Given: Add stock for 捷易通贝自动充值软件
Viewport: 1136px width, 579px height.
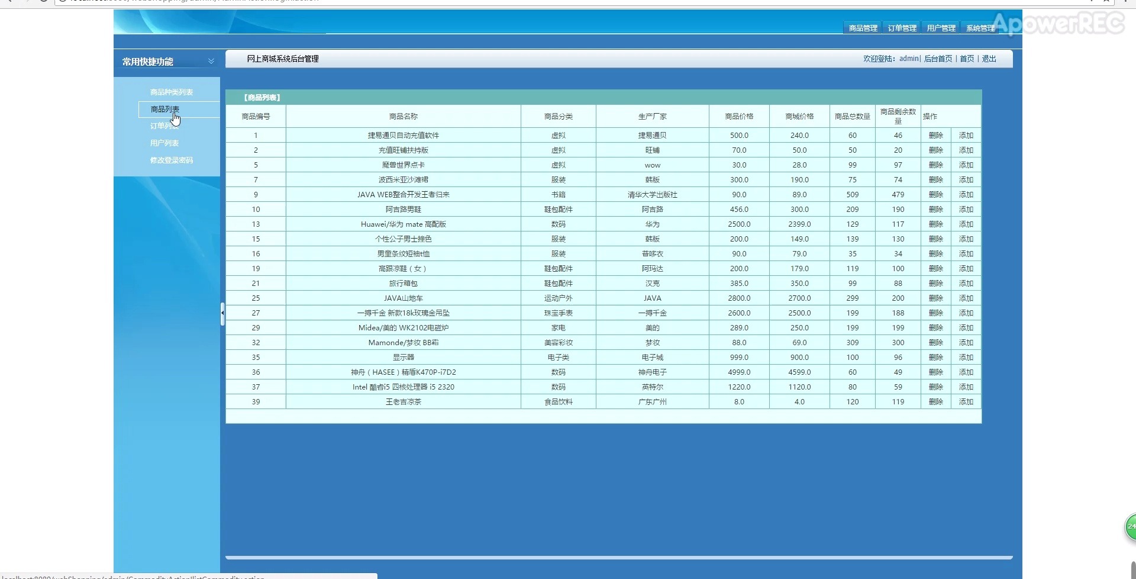Looking at the screenshot, I should (x=966, y=135).
